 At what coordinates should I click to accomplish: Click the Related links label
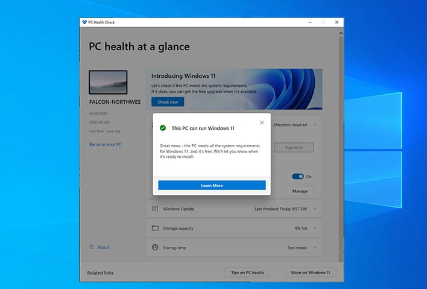[x=100, y=273]
